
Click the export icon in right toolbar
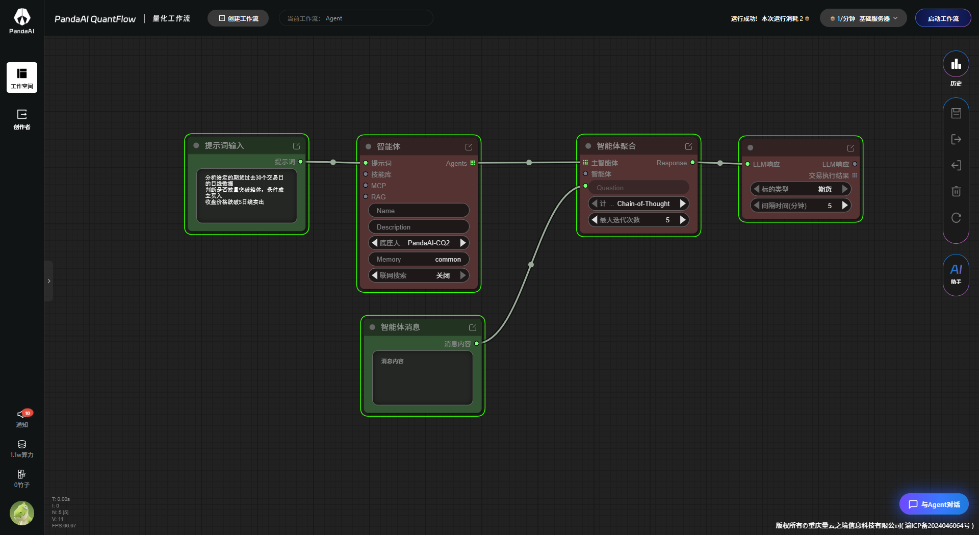point(956,139)
